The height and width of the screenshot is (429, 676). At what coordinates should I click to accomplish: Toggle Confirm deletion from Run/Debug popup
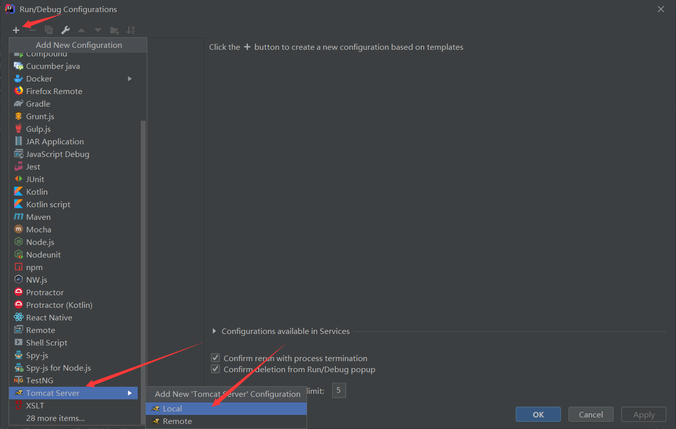(x=216, y=369)
